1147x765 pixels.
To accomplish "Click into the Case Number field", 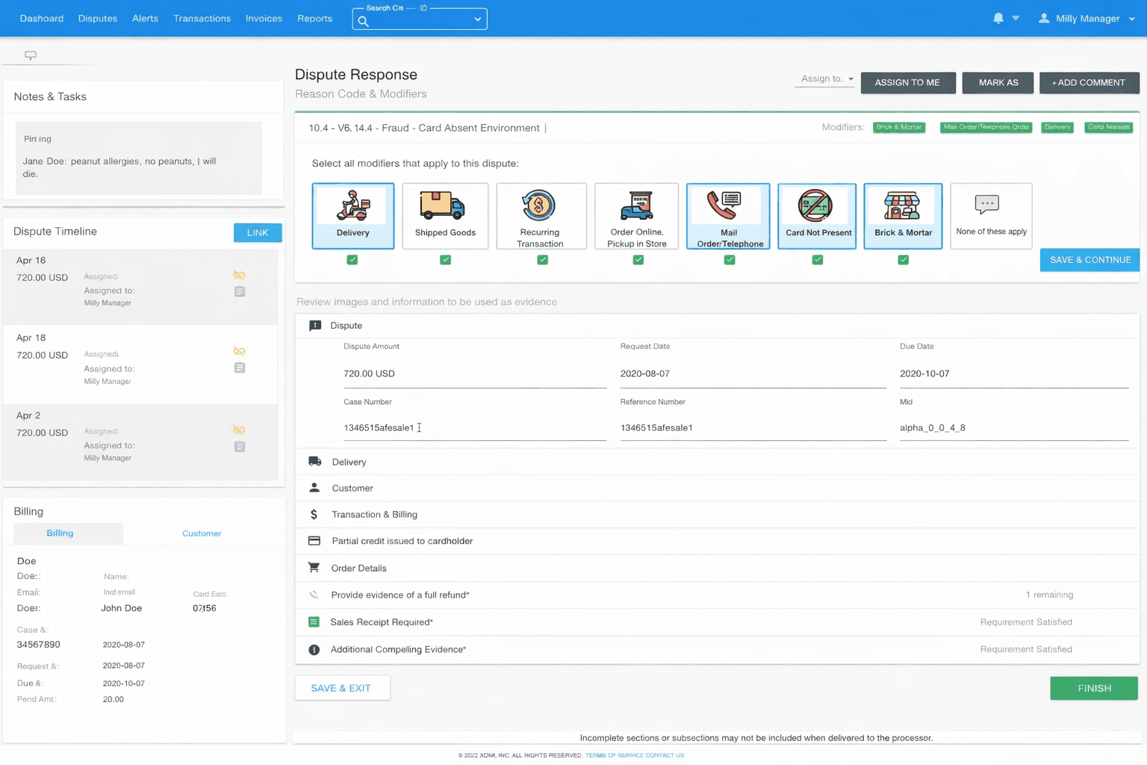I will [475, 428].
